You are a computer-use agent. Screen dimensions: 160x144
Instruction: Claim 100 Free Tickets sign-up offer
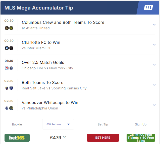coord(141,138)
